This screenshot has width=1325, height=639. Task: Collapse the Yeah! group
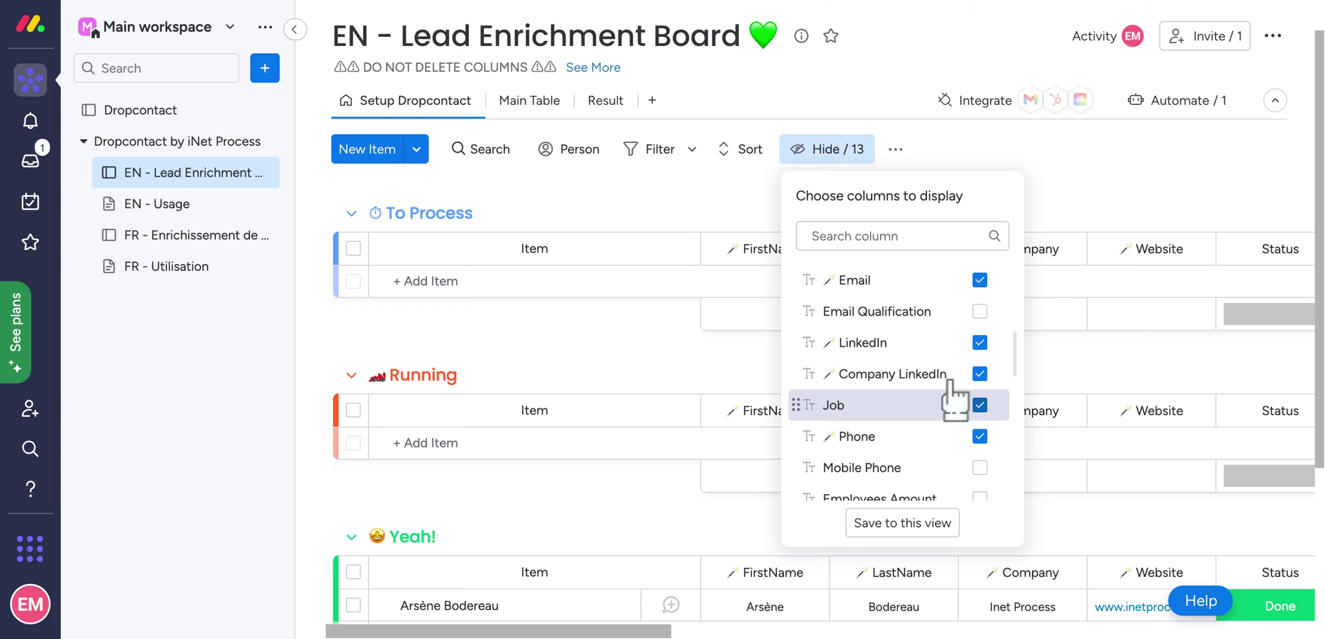pyautogui.click(x=351, y=537)
